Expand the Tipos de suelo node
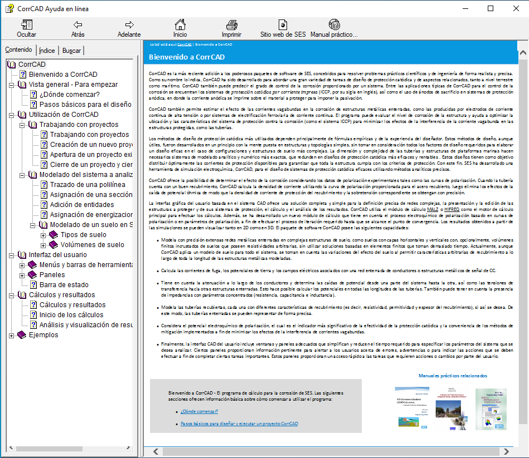 pyautogui.click(x=43, y=235)
